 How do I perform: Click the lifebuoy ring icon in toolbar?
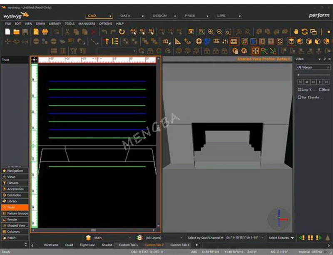(199, 42)
